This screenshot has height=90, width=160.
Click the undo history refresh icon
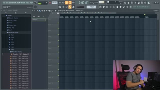tap(125, 3)
